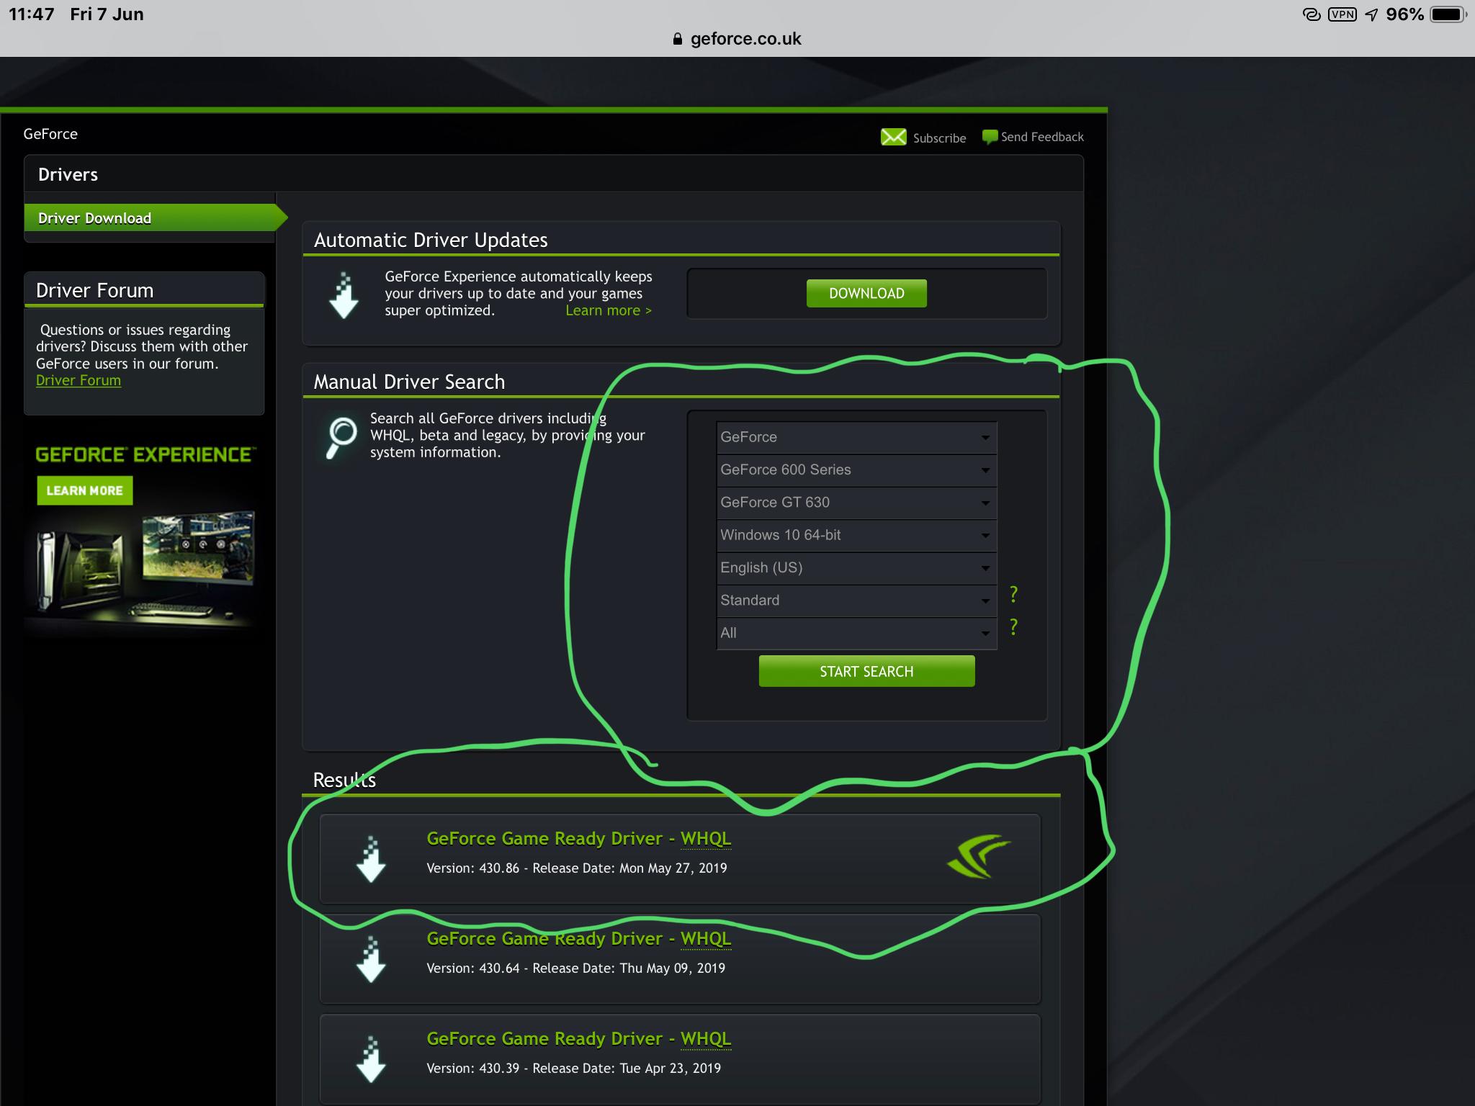Click the help question mark beside Standard dropdown

(x=1013, y=594)
